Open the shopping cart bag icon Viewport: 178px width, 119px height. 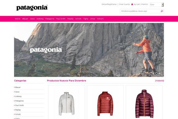pos(132,4)
